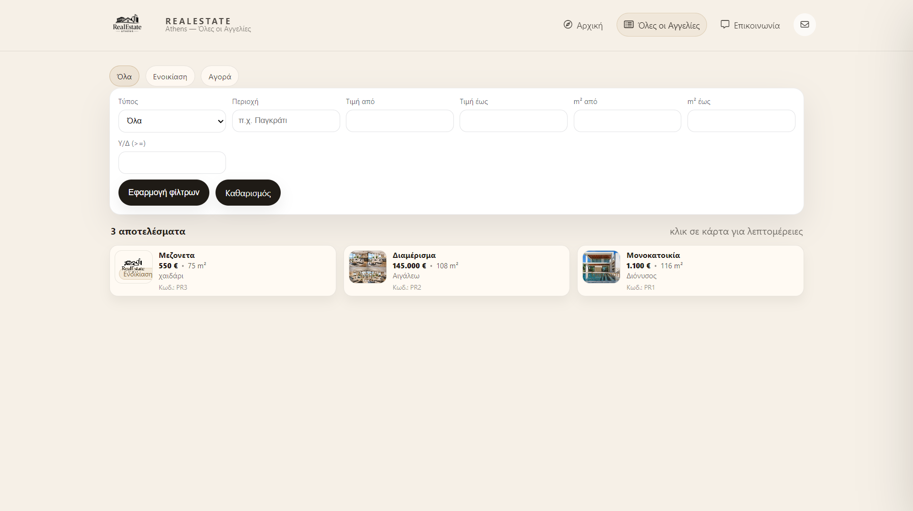Click the Κωδ.: PR1 code text

pyautogui.click(x=640, y=287)
